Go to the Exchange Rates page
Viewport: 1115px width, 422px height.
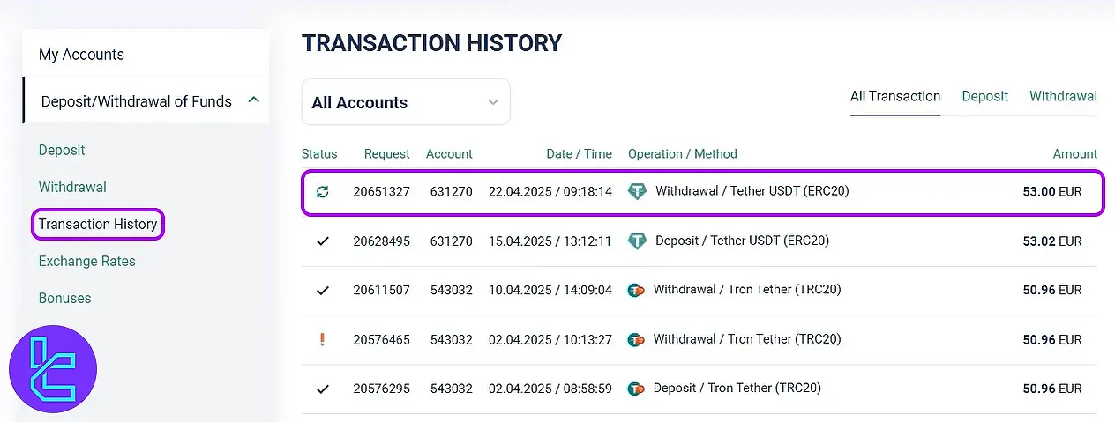pyautogui.click(x=86, y=261)
